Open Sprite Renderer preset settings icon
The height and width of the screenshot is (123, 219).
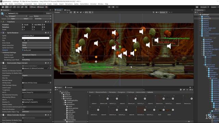coord(48,33)
